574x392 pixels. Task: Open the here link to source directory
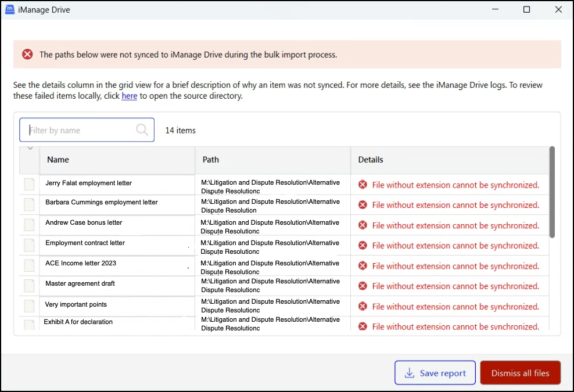pyautogui.click(x=129, y=96)
